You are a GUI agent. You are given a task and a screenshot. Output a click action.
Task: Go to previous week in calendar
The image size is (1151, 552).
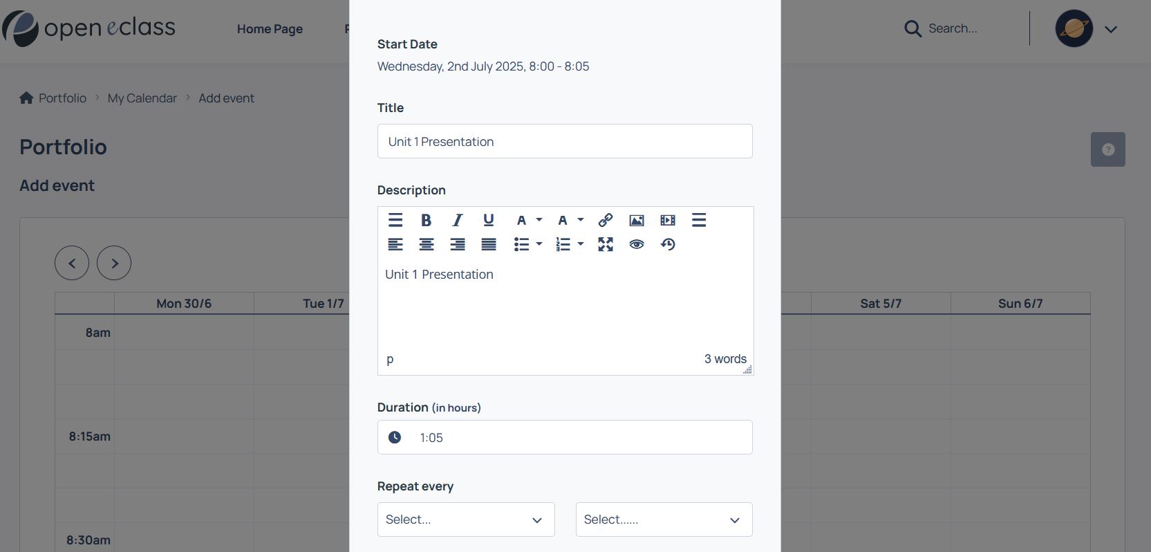tap(72, 263)
